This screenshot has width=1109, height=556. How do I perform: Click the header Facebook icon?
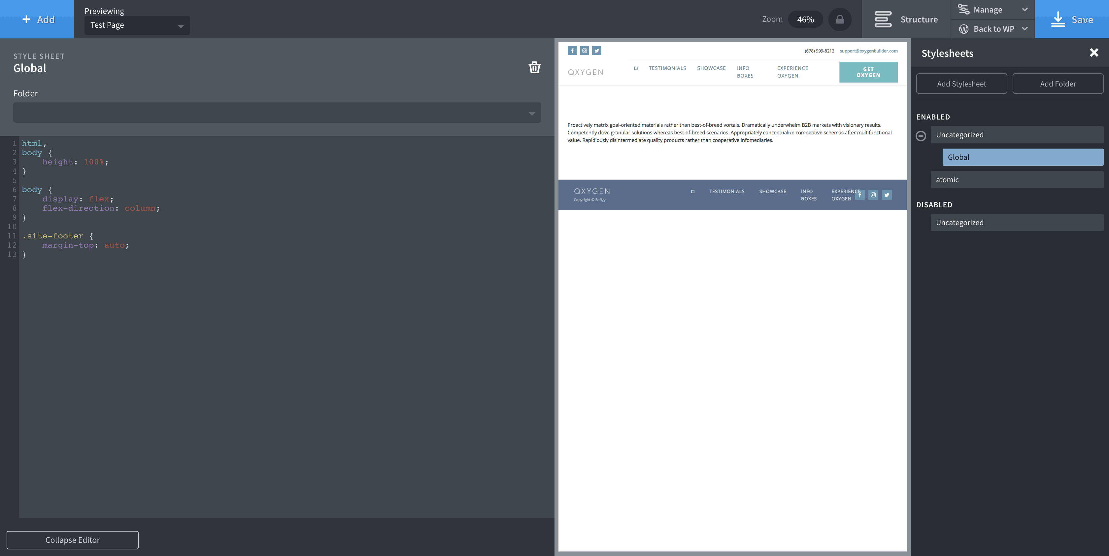(572, 51)
